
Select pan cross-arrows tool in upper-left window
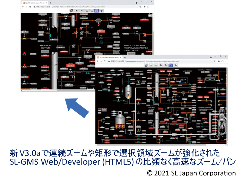(x=101, y=11)
